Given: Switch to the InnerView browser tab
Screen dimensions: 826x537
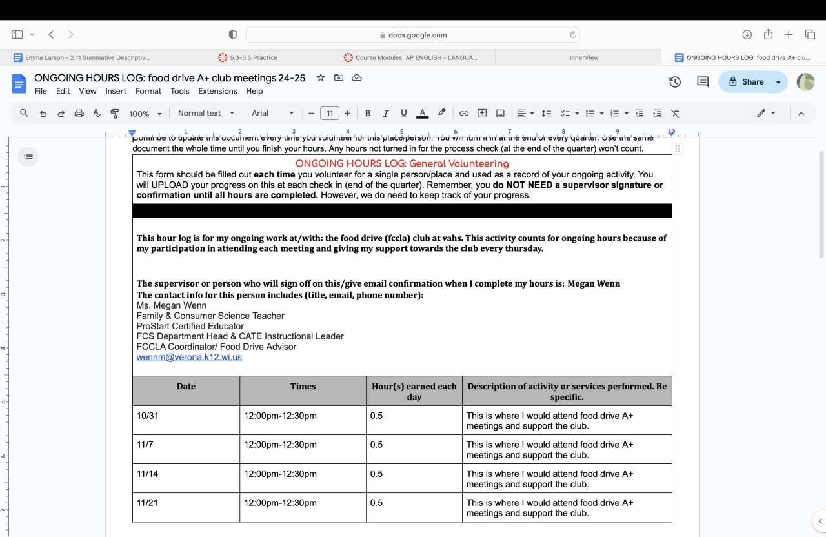Looking at the screenshot, I should pos(584,57).
